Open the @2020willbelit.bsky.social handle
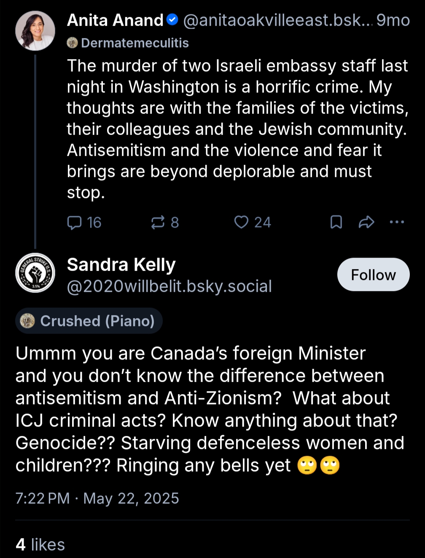The image size is (425, 558). click(169, 286)
